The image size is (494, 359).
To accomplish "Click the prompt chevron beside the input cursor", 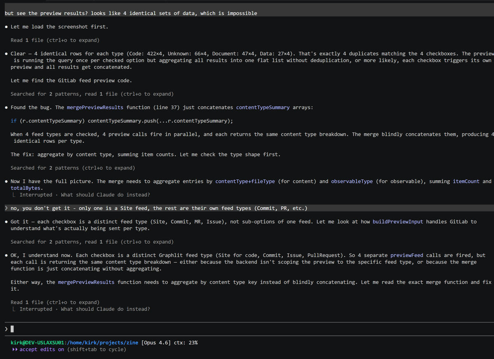I will pyautogui.click(x=6, y=329).
